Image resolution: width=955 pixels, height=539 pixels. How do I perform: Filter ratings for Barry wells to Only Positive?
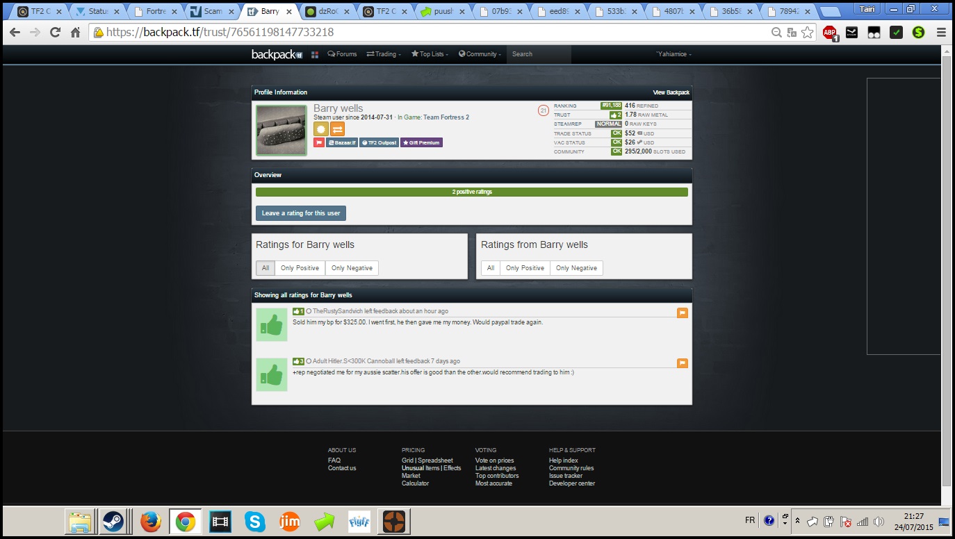[x=300, y=268]
